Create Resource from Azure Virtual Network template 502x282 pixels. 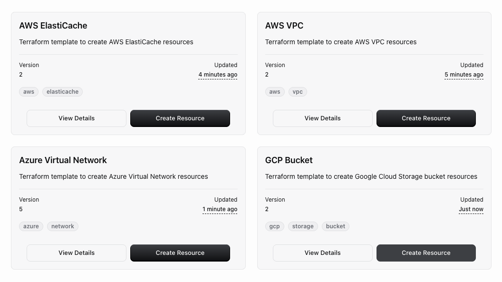[180, 253]
